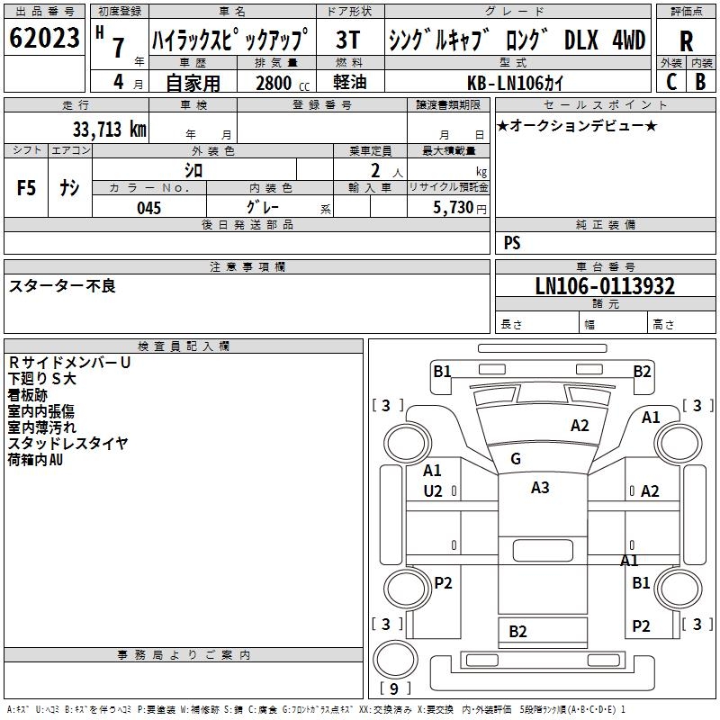
Task: Click the seating capacity value 2 人
Action: point(387,171)
